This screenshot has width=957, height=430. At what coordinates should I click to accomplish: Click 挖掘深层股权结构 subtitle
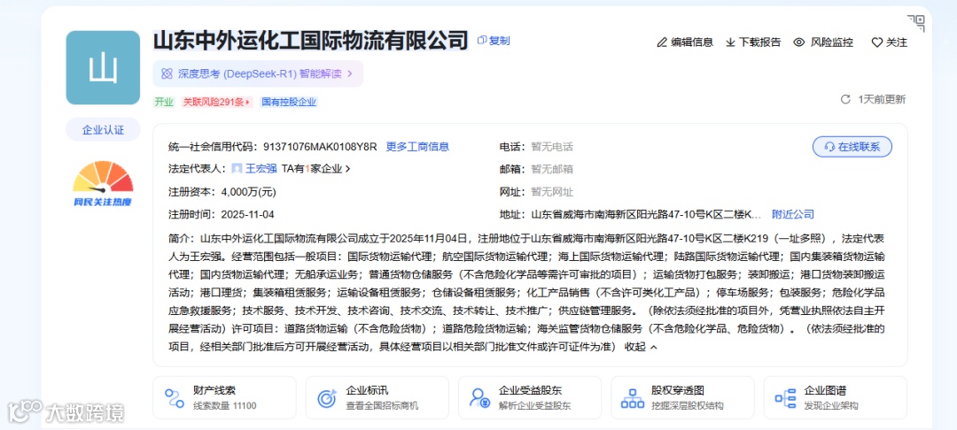(688, 406)
